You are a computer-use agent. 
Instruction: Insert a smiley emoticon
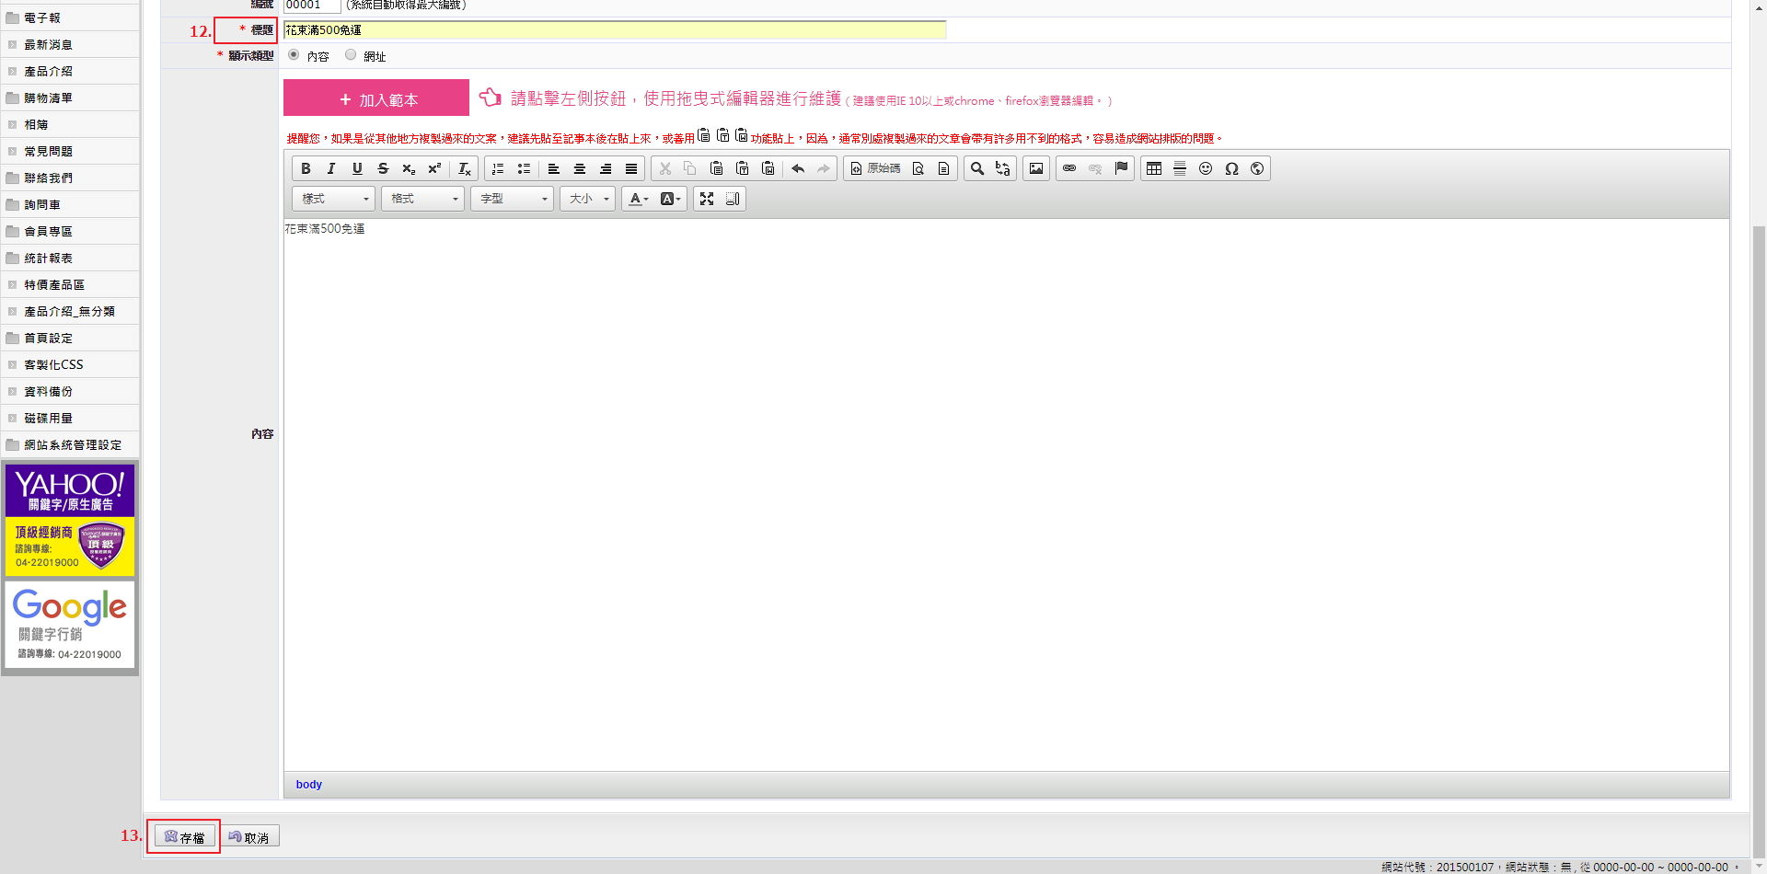click(x=1206, y=168)
